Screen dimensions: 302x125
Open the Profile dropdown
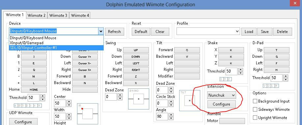(x=208, y=31)
